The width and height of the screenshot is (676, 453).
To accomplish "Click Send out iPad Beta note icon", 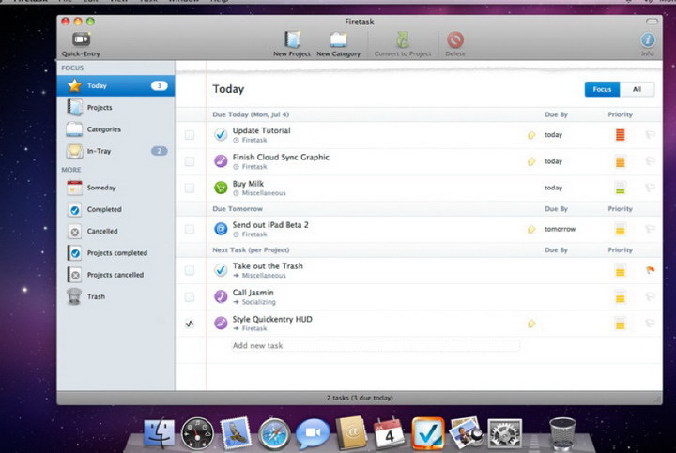I will tap(531, 230).
